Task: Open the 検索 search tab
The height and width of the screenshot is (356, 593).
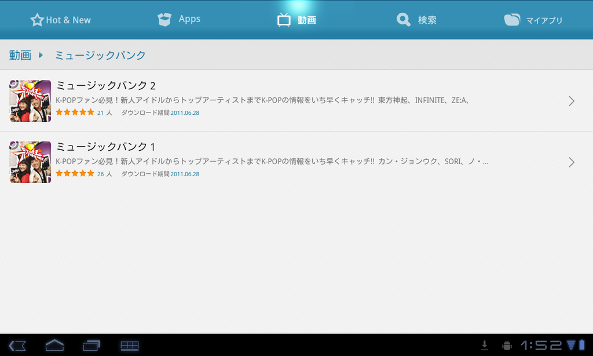Action: (x=416, y=20)
